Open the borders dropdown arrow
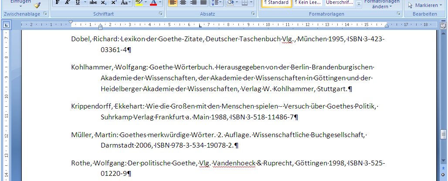This screenshot has width=448, height=181. pyautogui.click(x=251, y=3)
